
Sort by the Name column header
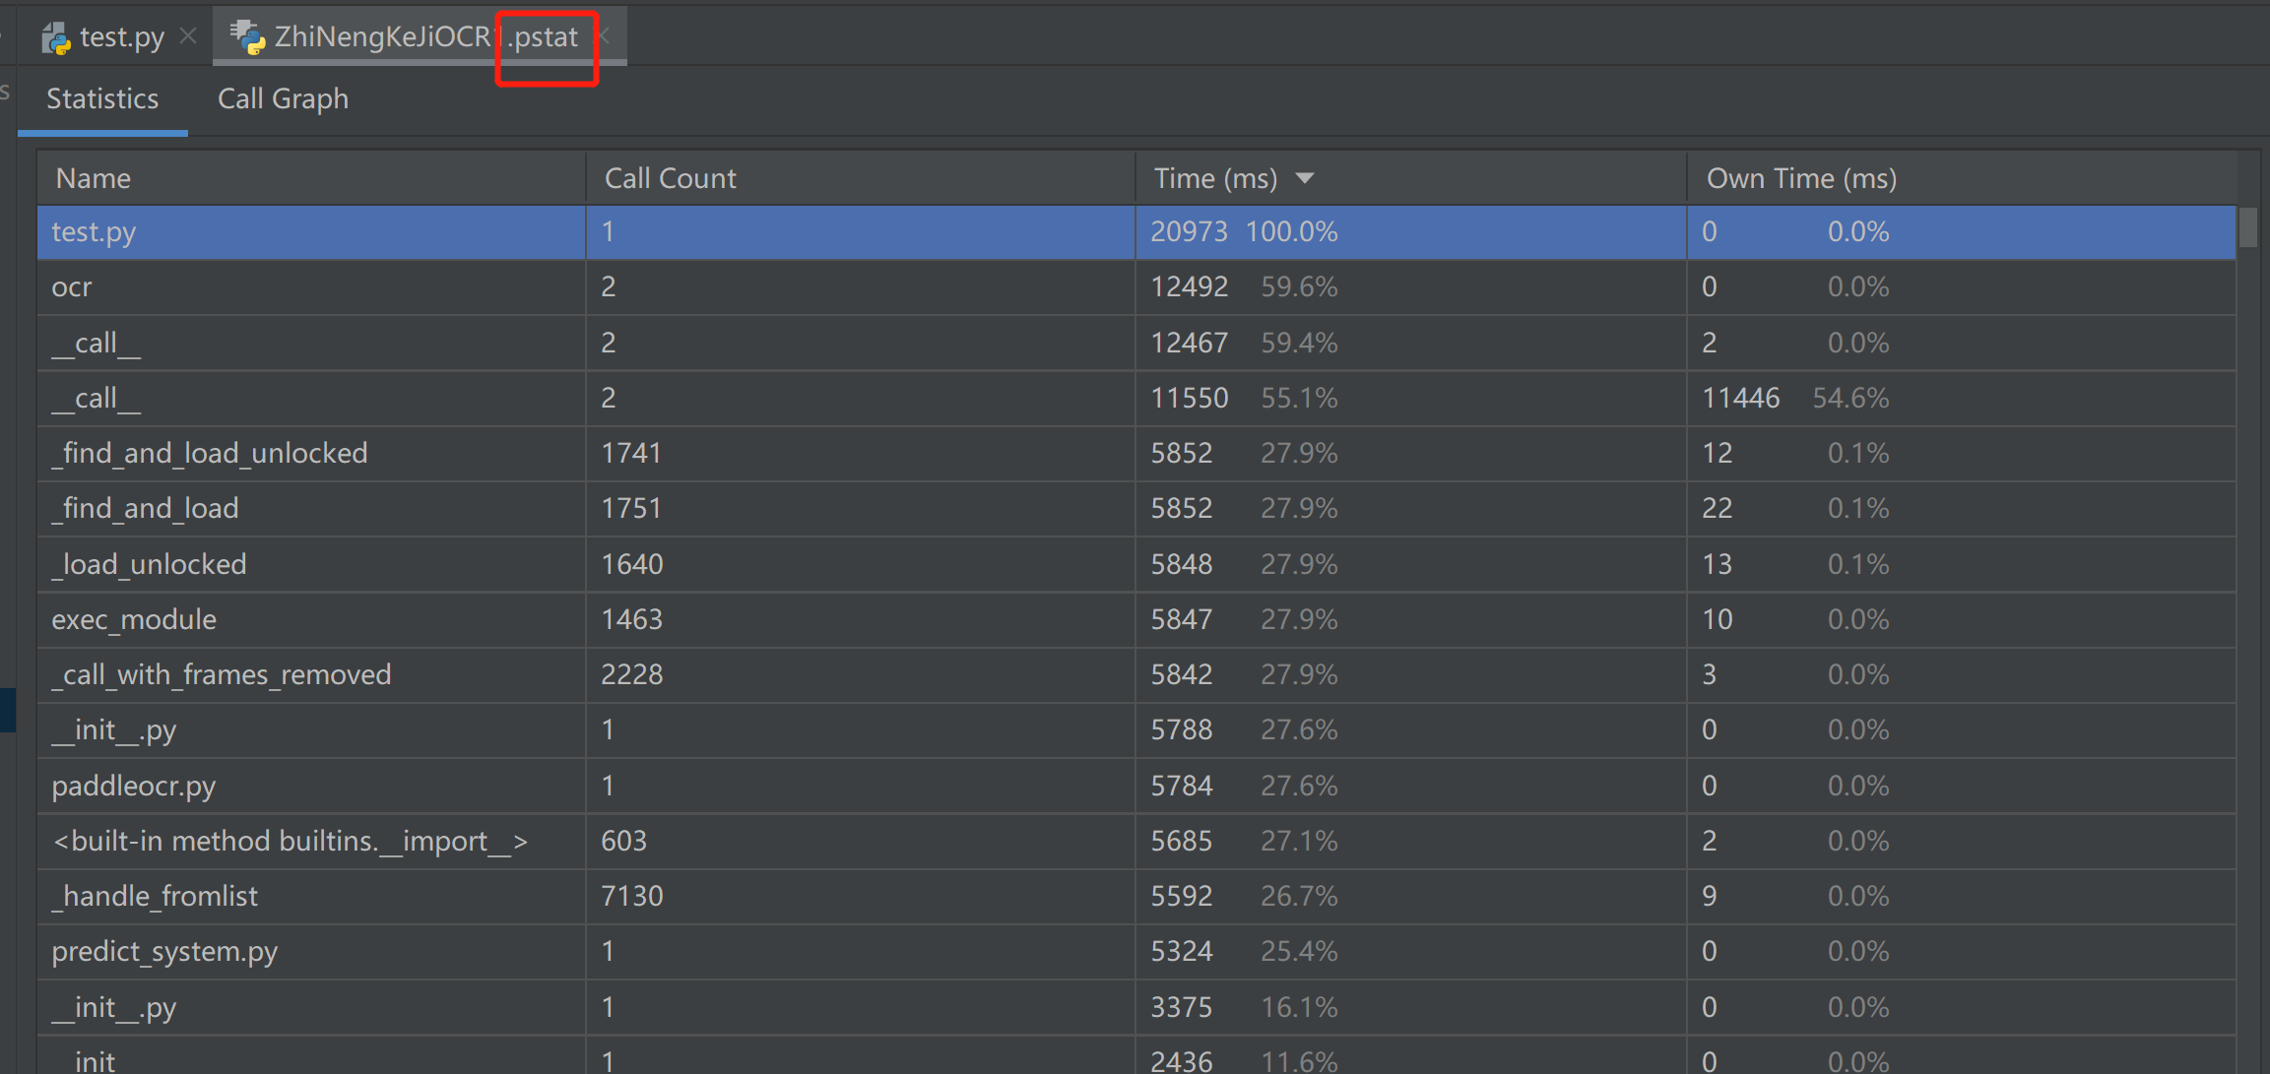[94, 178]
